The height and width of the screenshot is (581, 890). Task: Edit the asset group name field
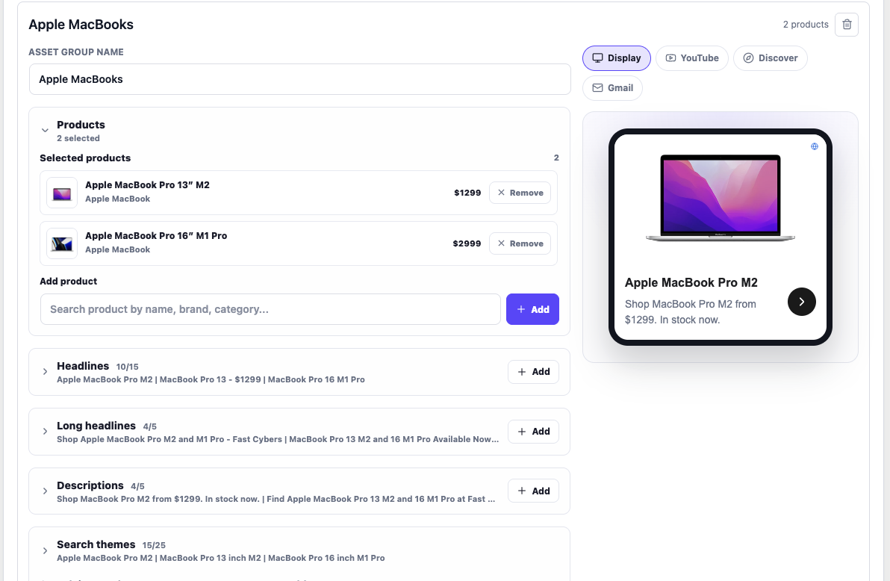(299, 79)
